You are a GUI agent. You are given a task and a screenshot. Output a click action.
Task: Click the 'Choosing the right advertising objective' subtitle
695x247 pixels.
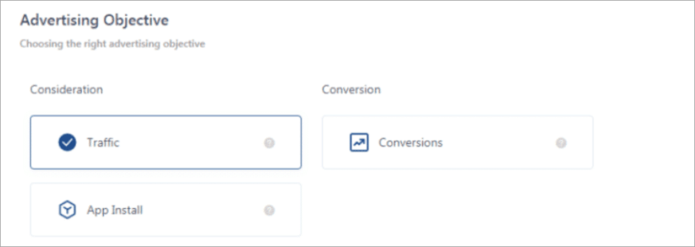[x=113, y=44]
